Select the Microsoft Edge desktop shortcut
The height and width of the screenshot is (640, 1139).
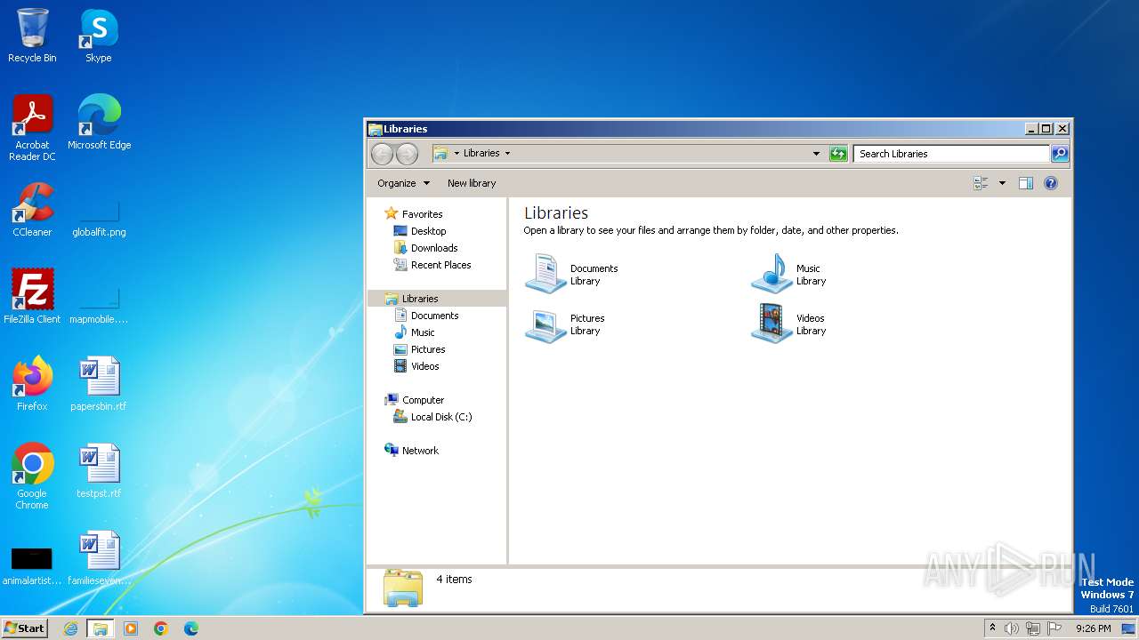(99, 122)
